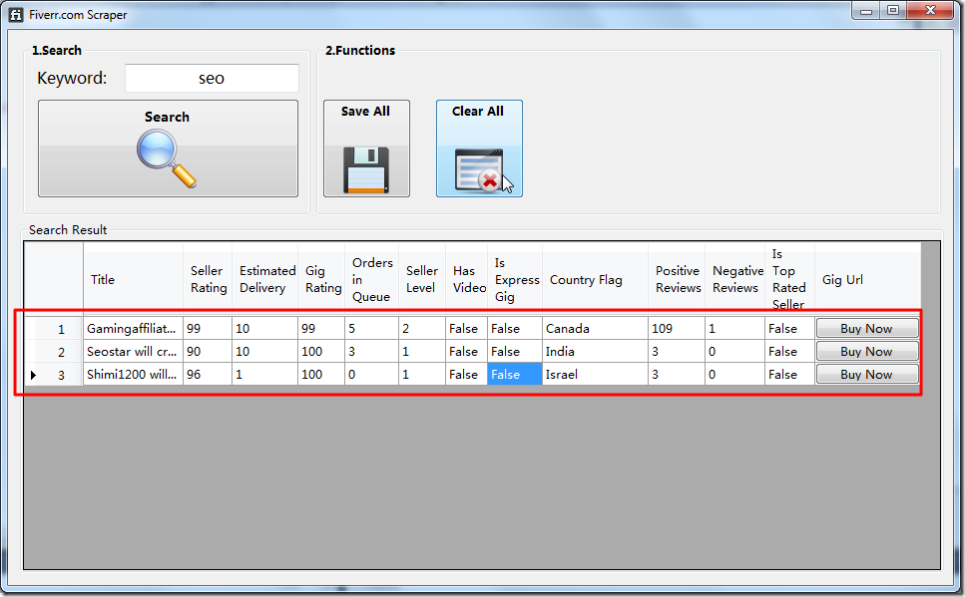Screen dimensions: 965x597
Task: Sort by the Orders in Queue header
Action: point(371,279)
